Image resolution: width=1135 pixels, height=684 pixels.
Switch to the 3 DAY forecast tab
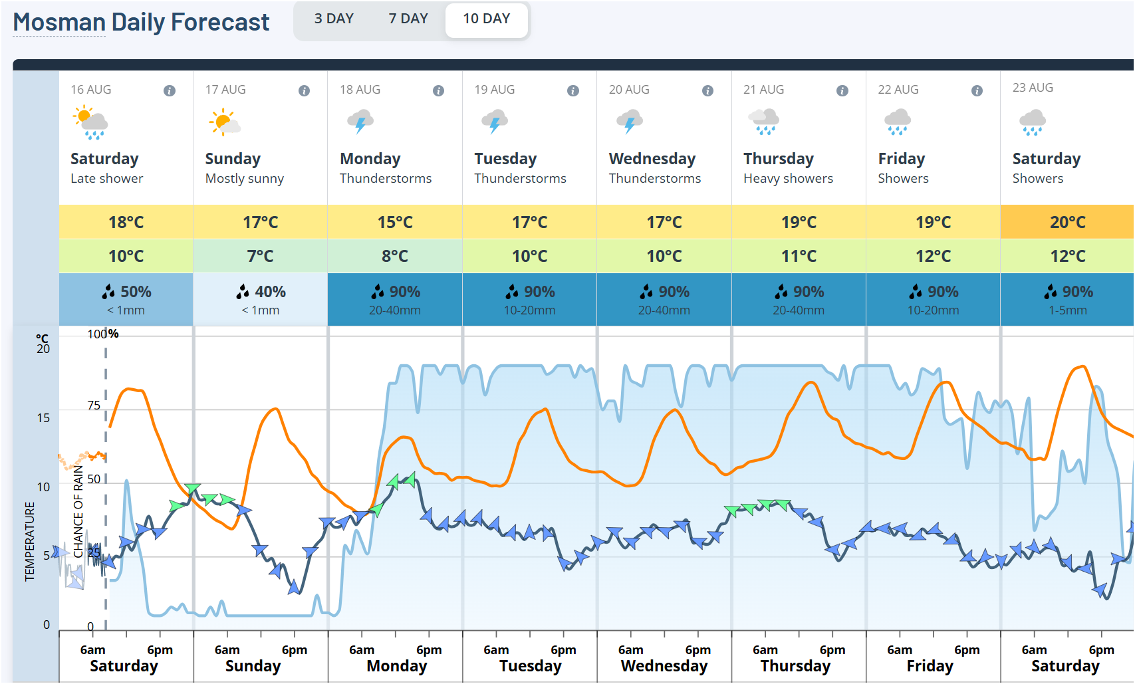(x=334, y=19)
